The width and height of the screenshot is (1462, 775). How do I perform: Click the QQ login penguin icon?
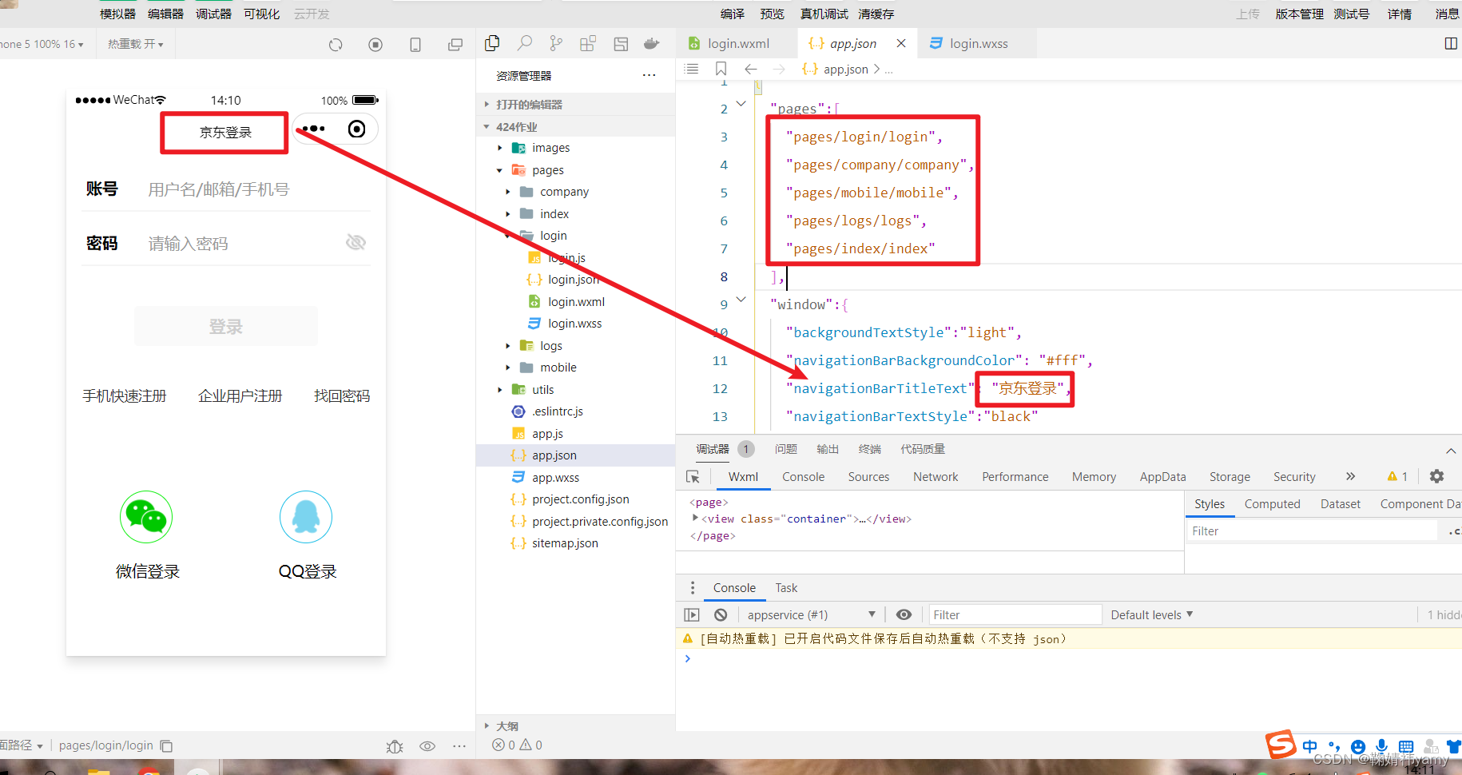coord(306,517)
